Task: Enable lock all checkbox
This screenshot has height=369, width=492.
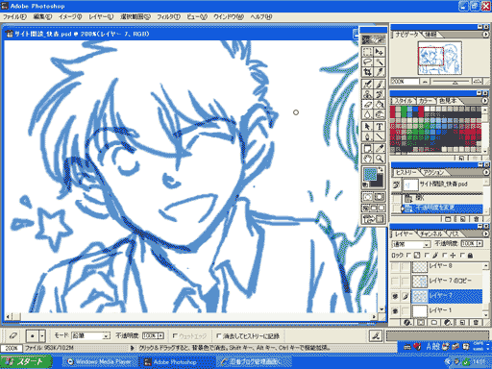Action: tap(462, 256)
